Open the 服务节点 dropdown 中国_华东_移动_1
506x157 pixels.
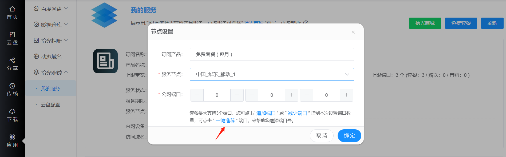click(x=272, y=74)
